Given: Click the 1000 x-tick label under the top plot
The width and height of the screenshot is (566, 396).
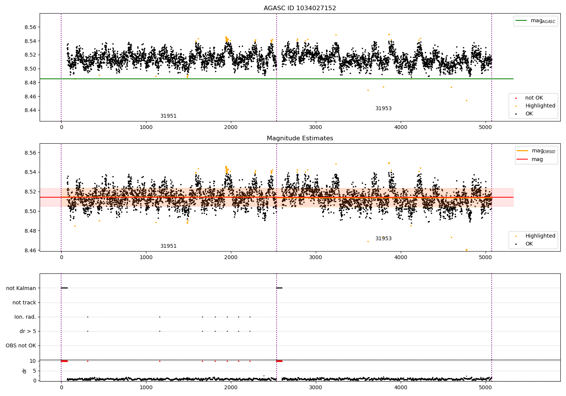Looking at the screenshot, I should (x=146, y=127).
